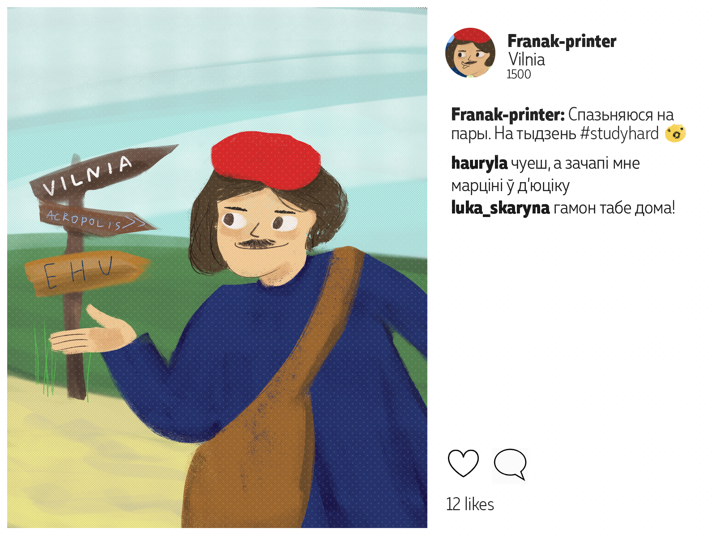Click the ACROPOLIS sign in illustration

coord(96,218)
